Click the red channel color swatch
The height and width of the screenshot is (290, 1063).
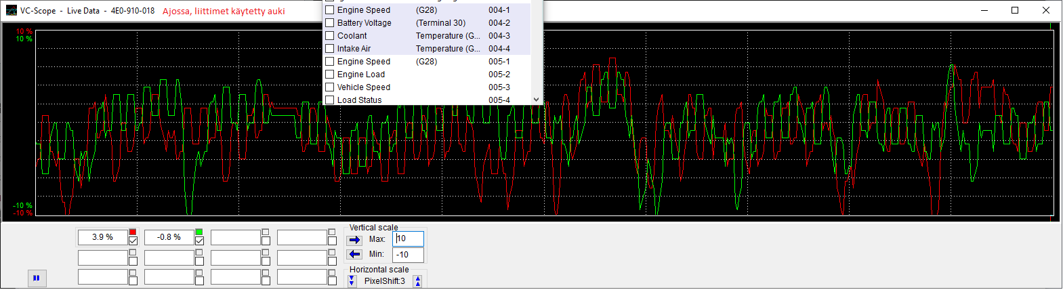coord(133,232)
